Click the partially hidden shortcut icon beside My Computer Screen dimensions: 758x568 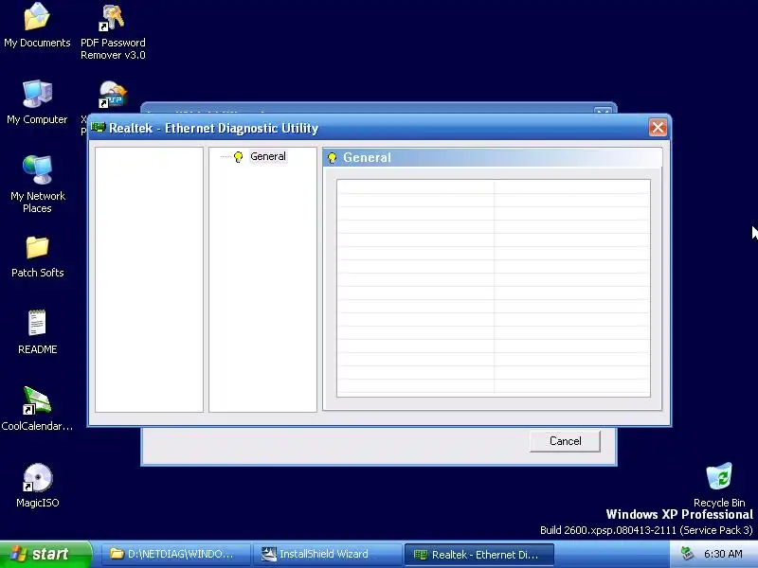[113, 94]
